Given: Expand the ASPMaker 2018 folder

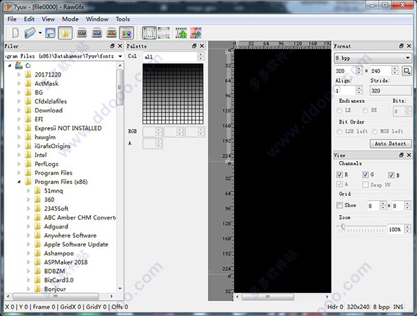Looking at the screenshot, I should [x=28, y=262].
